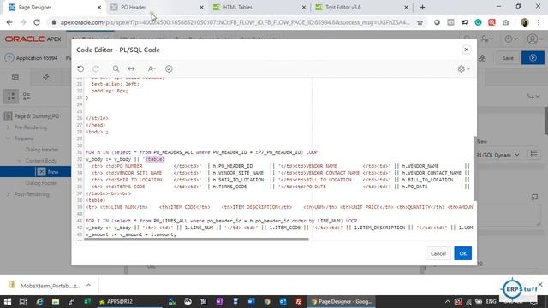Screen dimensions: 548x308
Task: Open the quick-edit property list icon
Action: point(533,155)
